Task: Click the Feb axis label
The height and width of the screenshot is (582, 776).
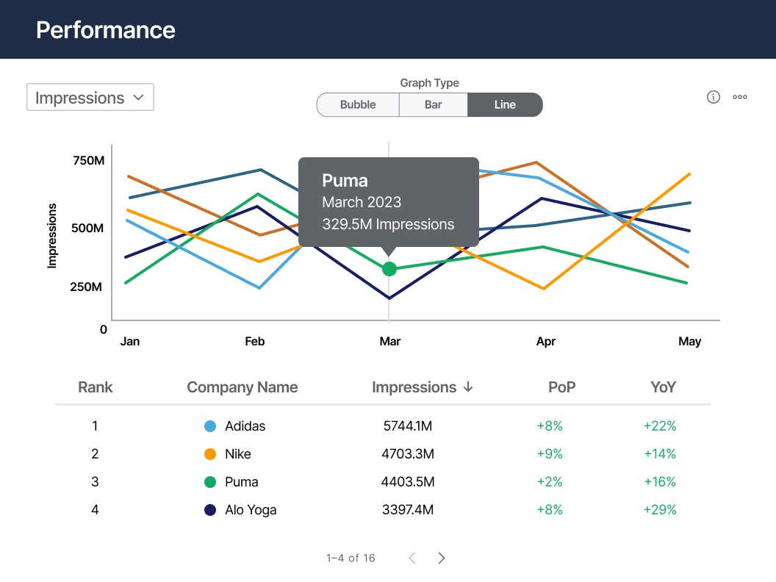Action: [x=255, y=342]
